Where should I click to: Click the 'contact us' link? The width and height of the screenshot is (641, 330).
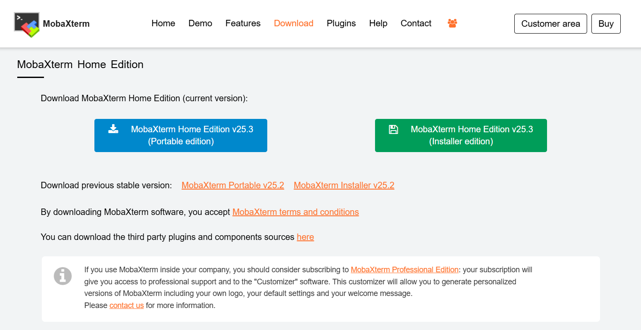(127, 305)
